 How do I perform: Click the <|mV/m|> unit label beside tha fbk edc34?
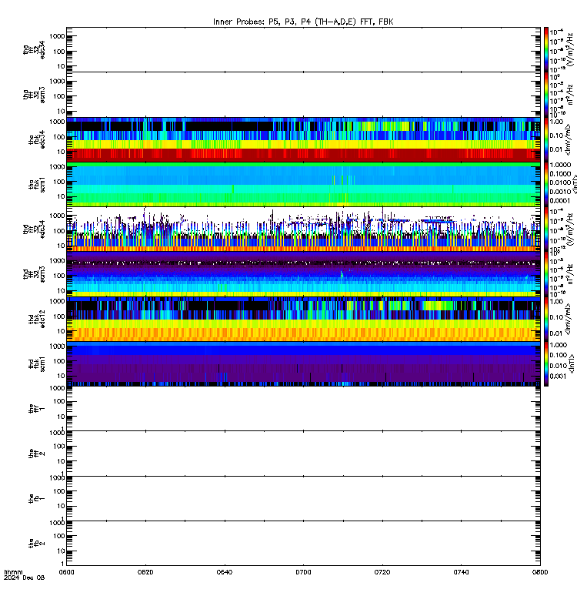pyautogui.click(x=568, y=140)
